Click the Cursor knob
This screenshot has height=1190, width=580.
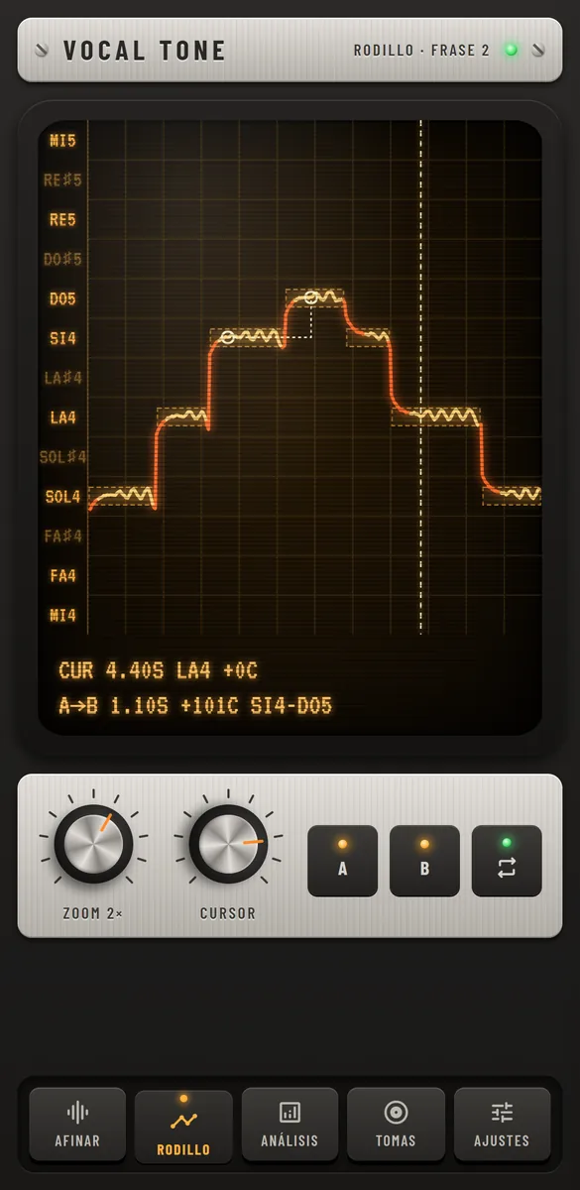(228, 844)
